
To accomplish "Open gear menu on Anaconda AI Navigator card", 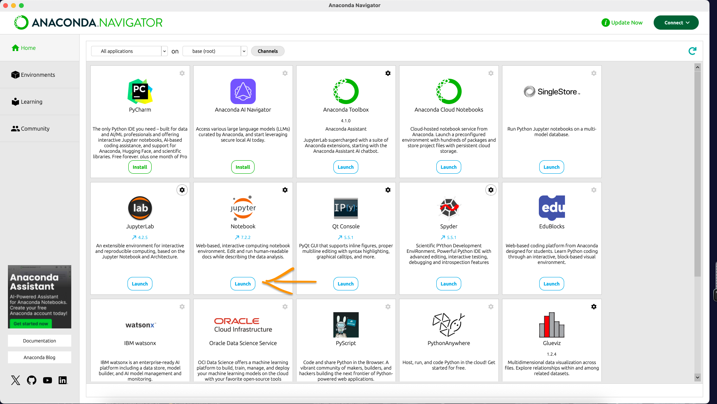I will pos(285,73).
